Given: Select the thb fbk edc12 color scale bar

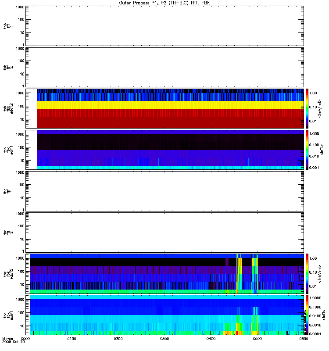Looking at the screenshot, I should (307, 108).
